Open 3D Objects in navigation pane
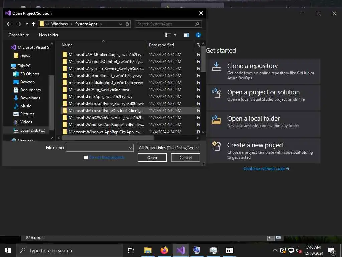Viewport: 342px width, 257px height. coord(26,74)
